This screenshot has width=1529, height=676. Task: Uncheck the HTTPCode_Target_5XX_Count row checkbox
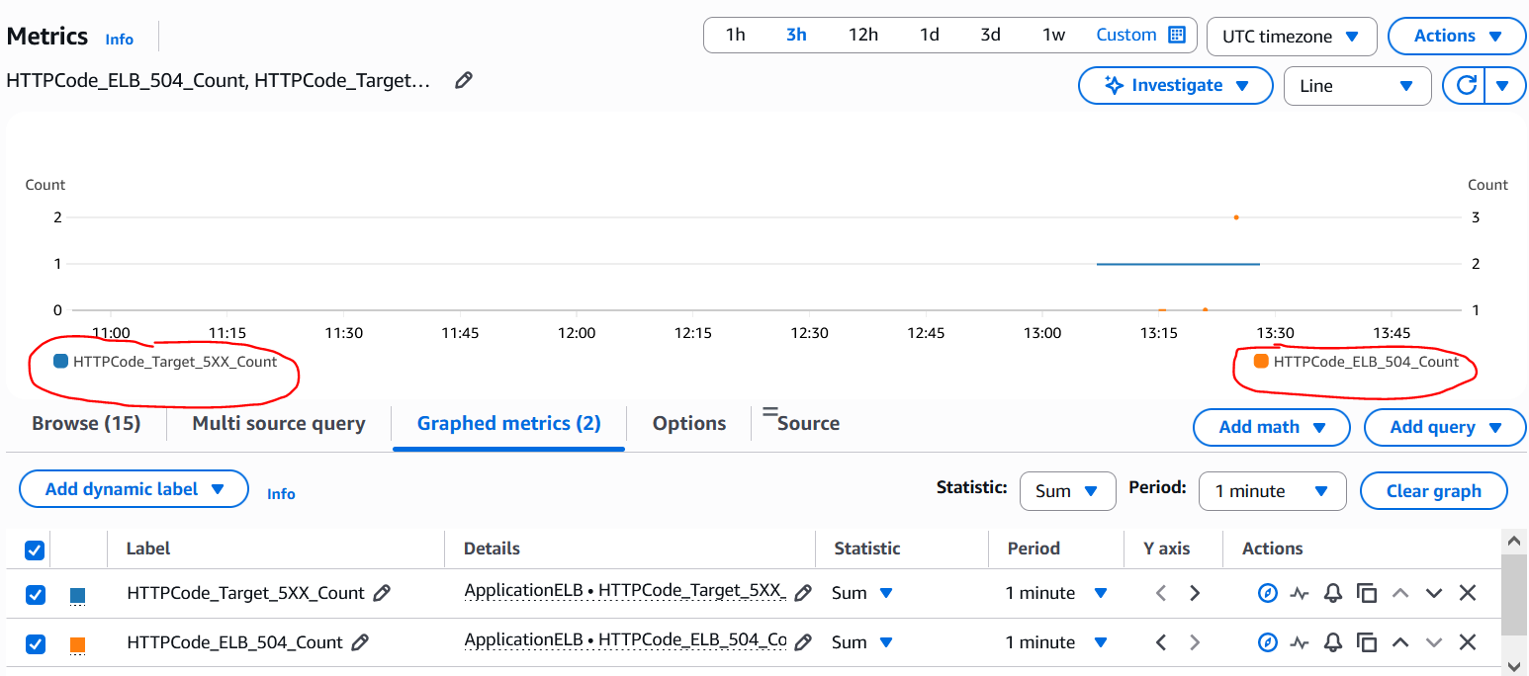tap(35, 594)
